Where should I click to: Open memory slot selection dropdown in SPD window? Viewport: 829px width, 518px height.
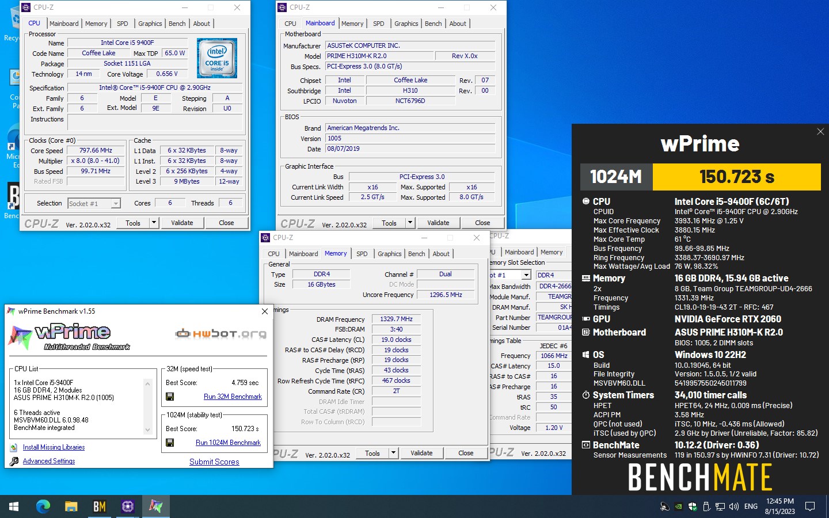click(526, 275)
